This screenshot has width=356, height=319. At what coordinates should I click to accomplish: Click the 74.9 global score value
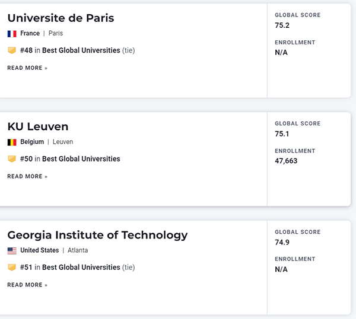(x=282, y=242)
